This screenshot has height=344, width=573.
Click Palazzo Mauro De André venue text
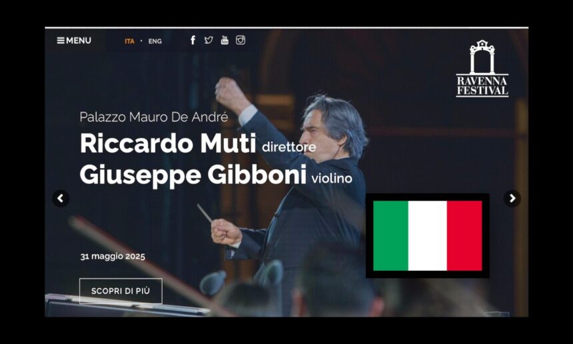(154, 117)
